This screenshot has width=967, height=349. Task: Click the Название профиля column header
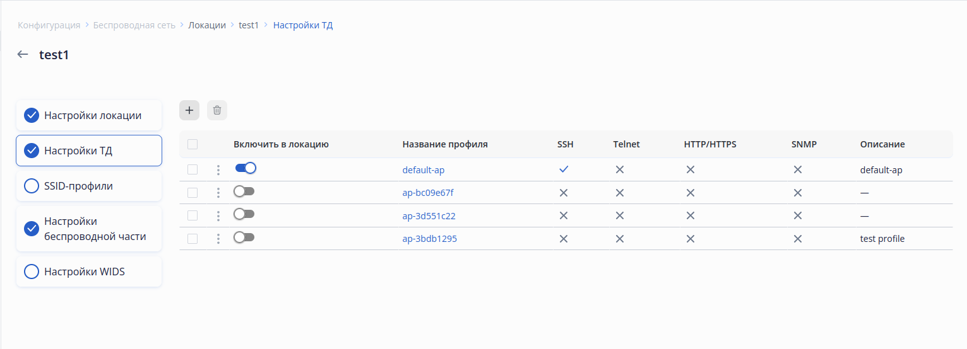(445, 144)
